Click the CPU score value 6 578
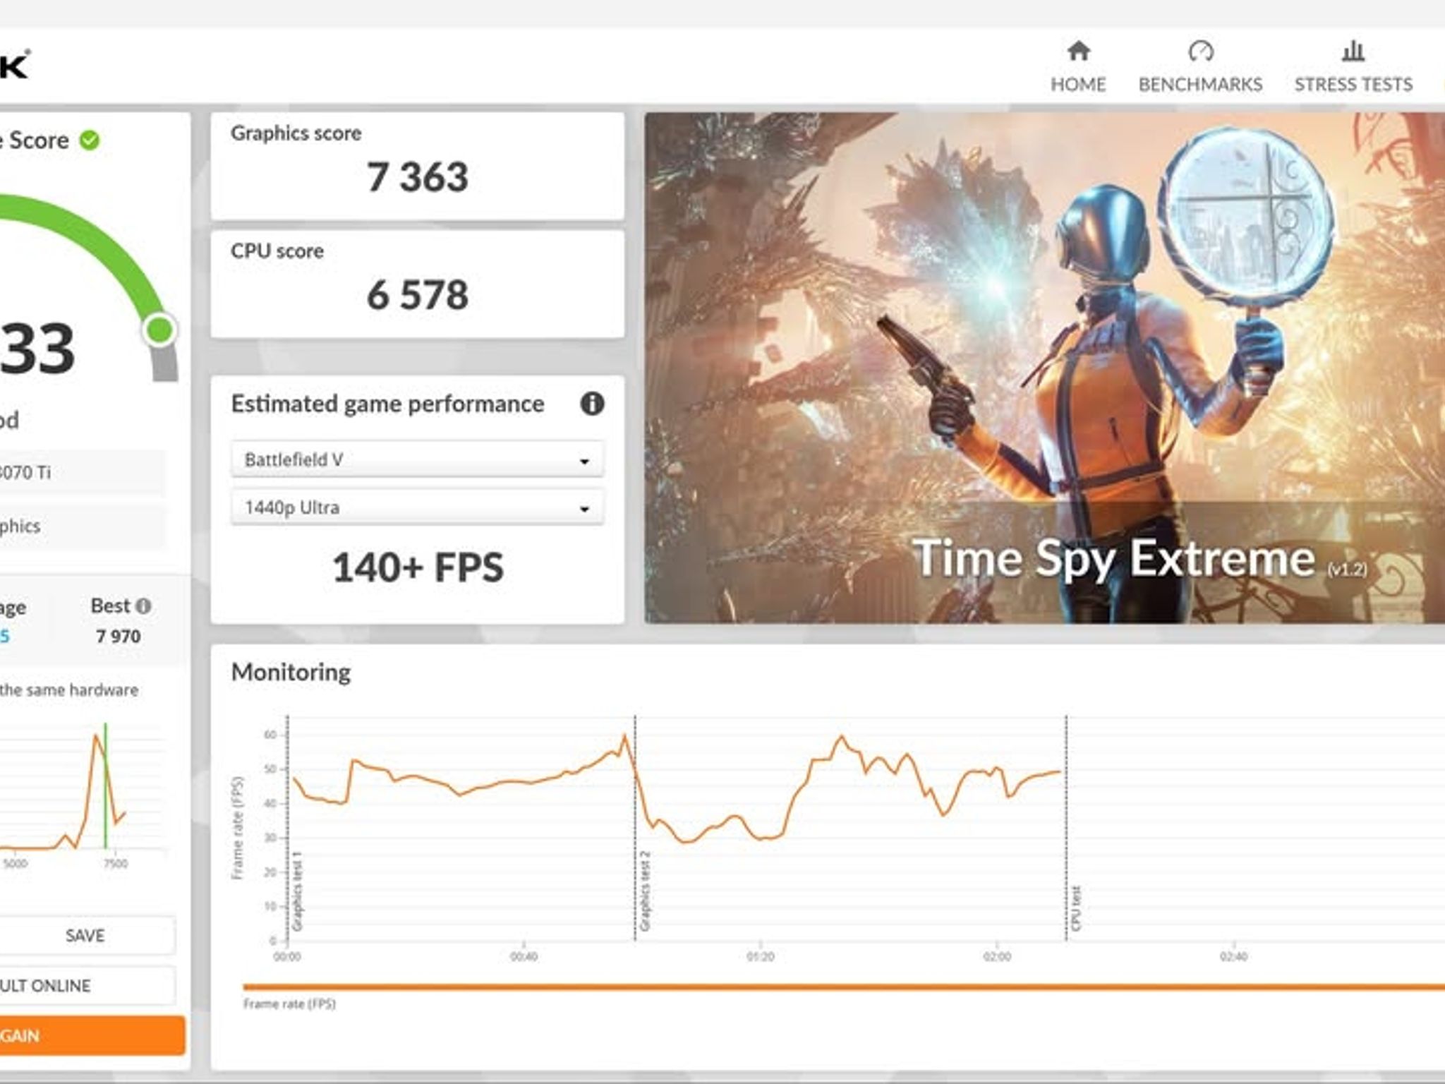The image size is (1445, 1084). [417, 294]
